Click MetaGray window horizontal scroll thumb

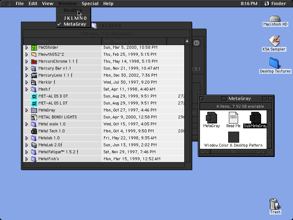tap(233, 152)
